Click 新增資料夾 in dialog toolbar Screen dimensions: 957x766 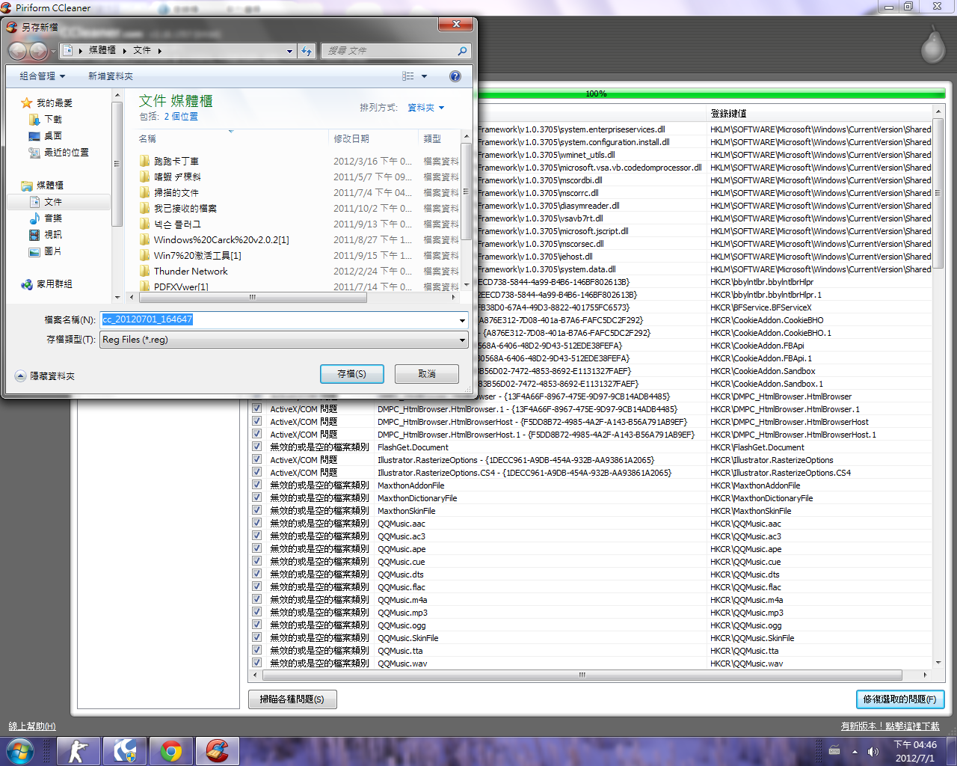coord(111,76)
